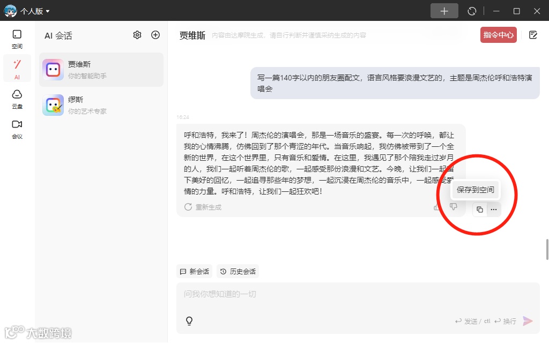Viewport: 549px width, 343px height.
Task: Send message with the paper plane icon
Action: (x=528, y=320)
